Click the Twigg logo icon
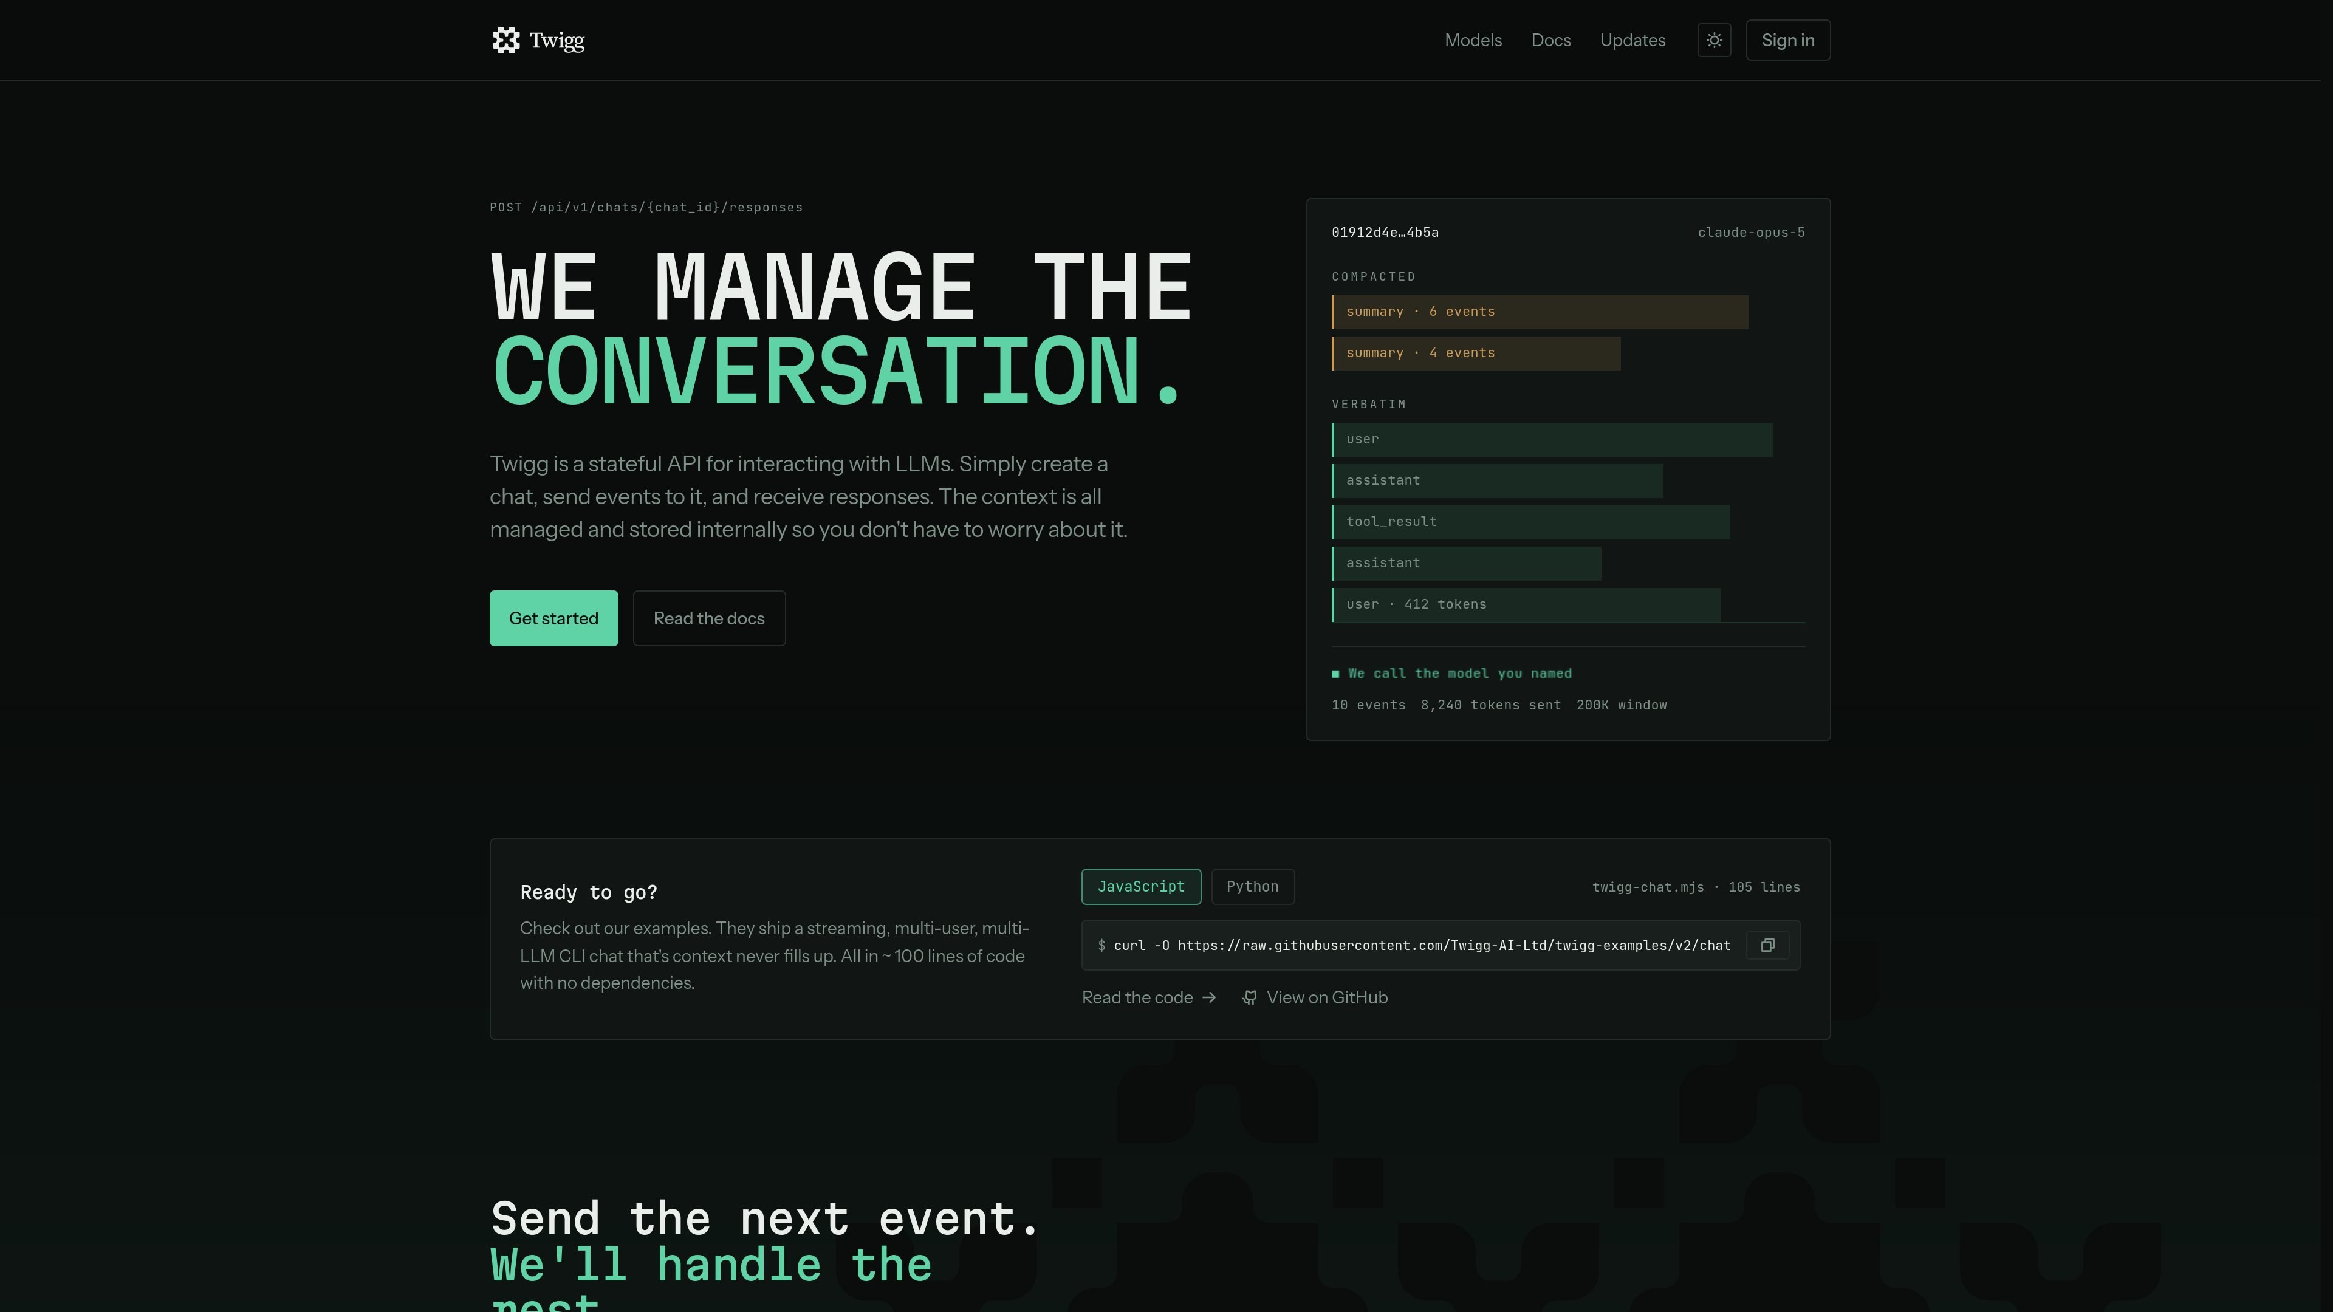 (x=505, y=40)
